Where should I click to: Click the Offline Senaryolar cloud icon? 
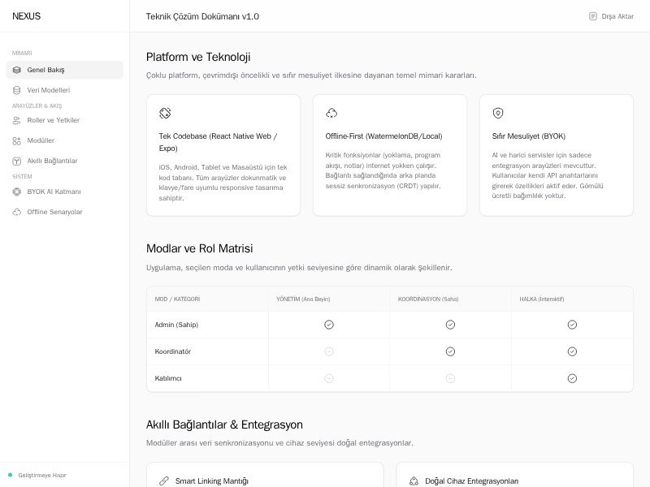(17, 212)
